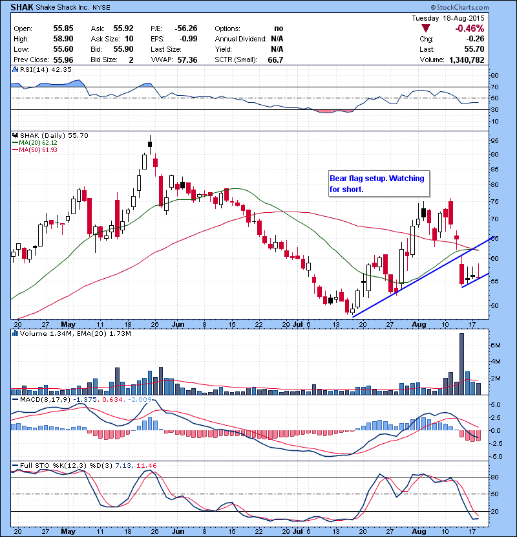Screen dimensions: 517x537
Task: Select the Low price value 55.60
Action: [x=63, y=49]
